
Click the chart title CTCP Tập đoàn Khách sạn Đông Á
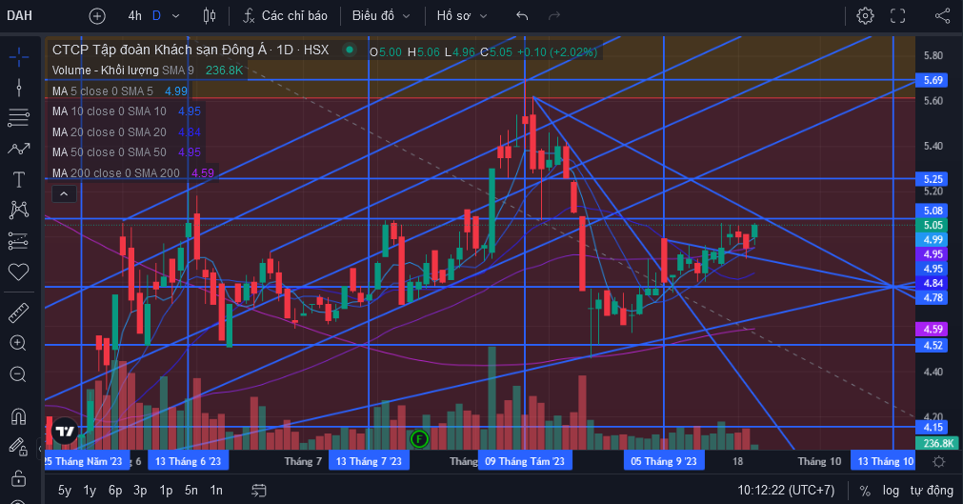[x=162, y=50]
